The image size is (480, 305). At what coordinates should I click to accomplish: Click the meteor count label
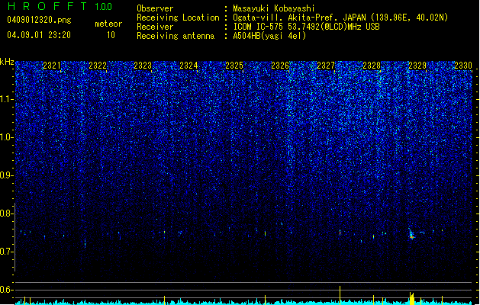click(108, 24)
